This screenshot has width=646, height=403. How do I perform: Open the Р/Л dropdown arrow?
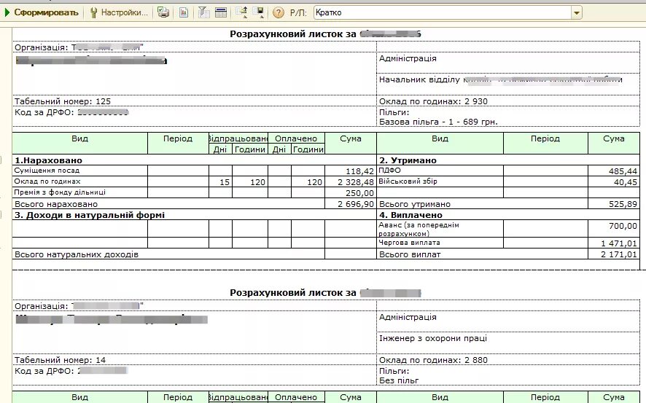point(577,13)
